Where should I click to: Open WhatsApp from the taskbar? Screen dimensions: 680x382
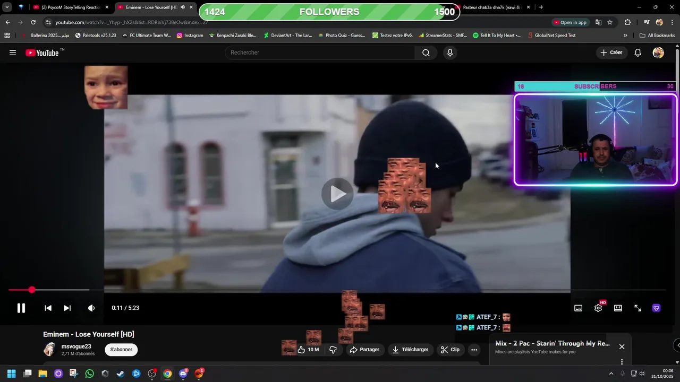click(89, 374)
